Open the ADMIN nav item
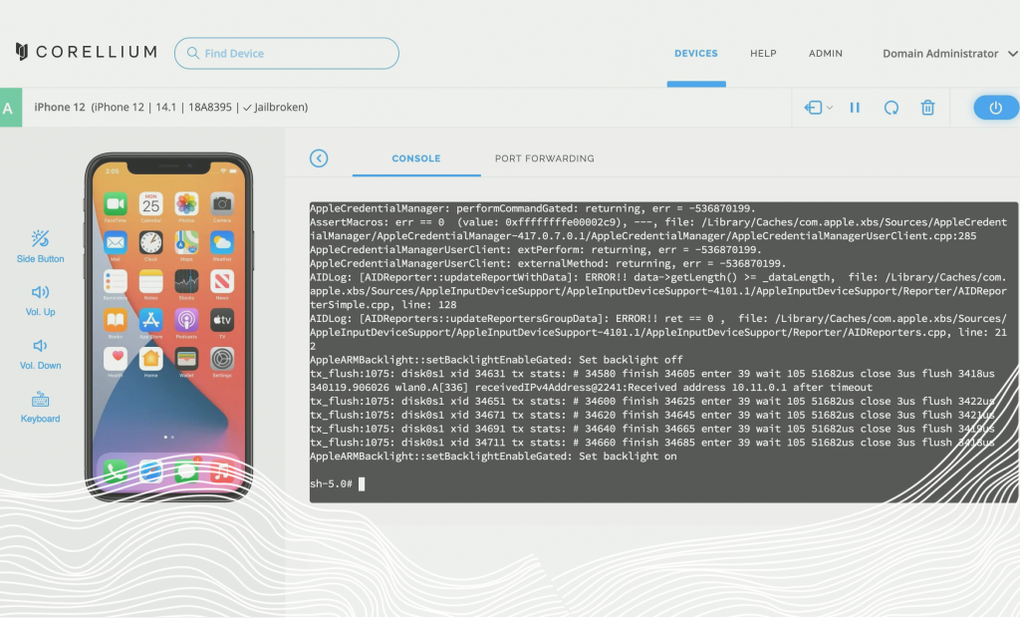The height and width of the screenshot is (618, 1020). pyautogui.click(x=826, y=54)
